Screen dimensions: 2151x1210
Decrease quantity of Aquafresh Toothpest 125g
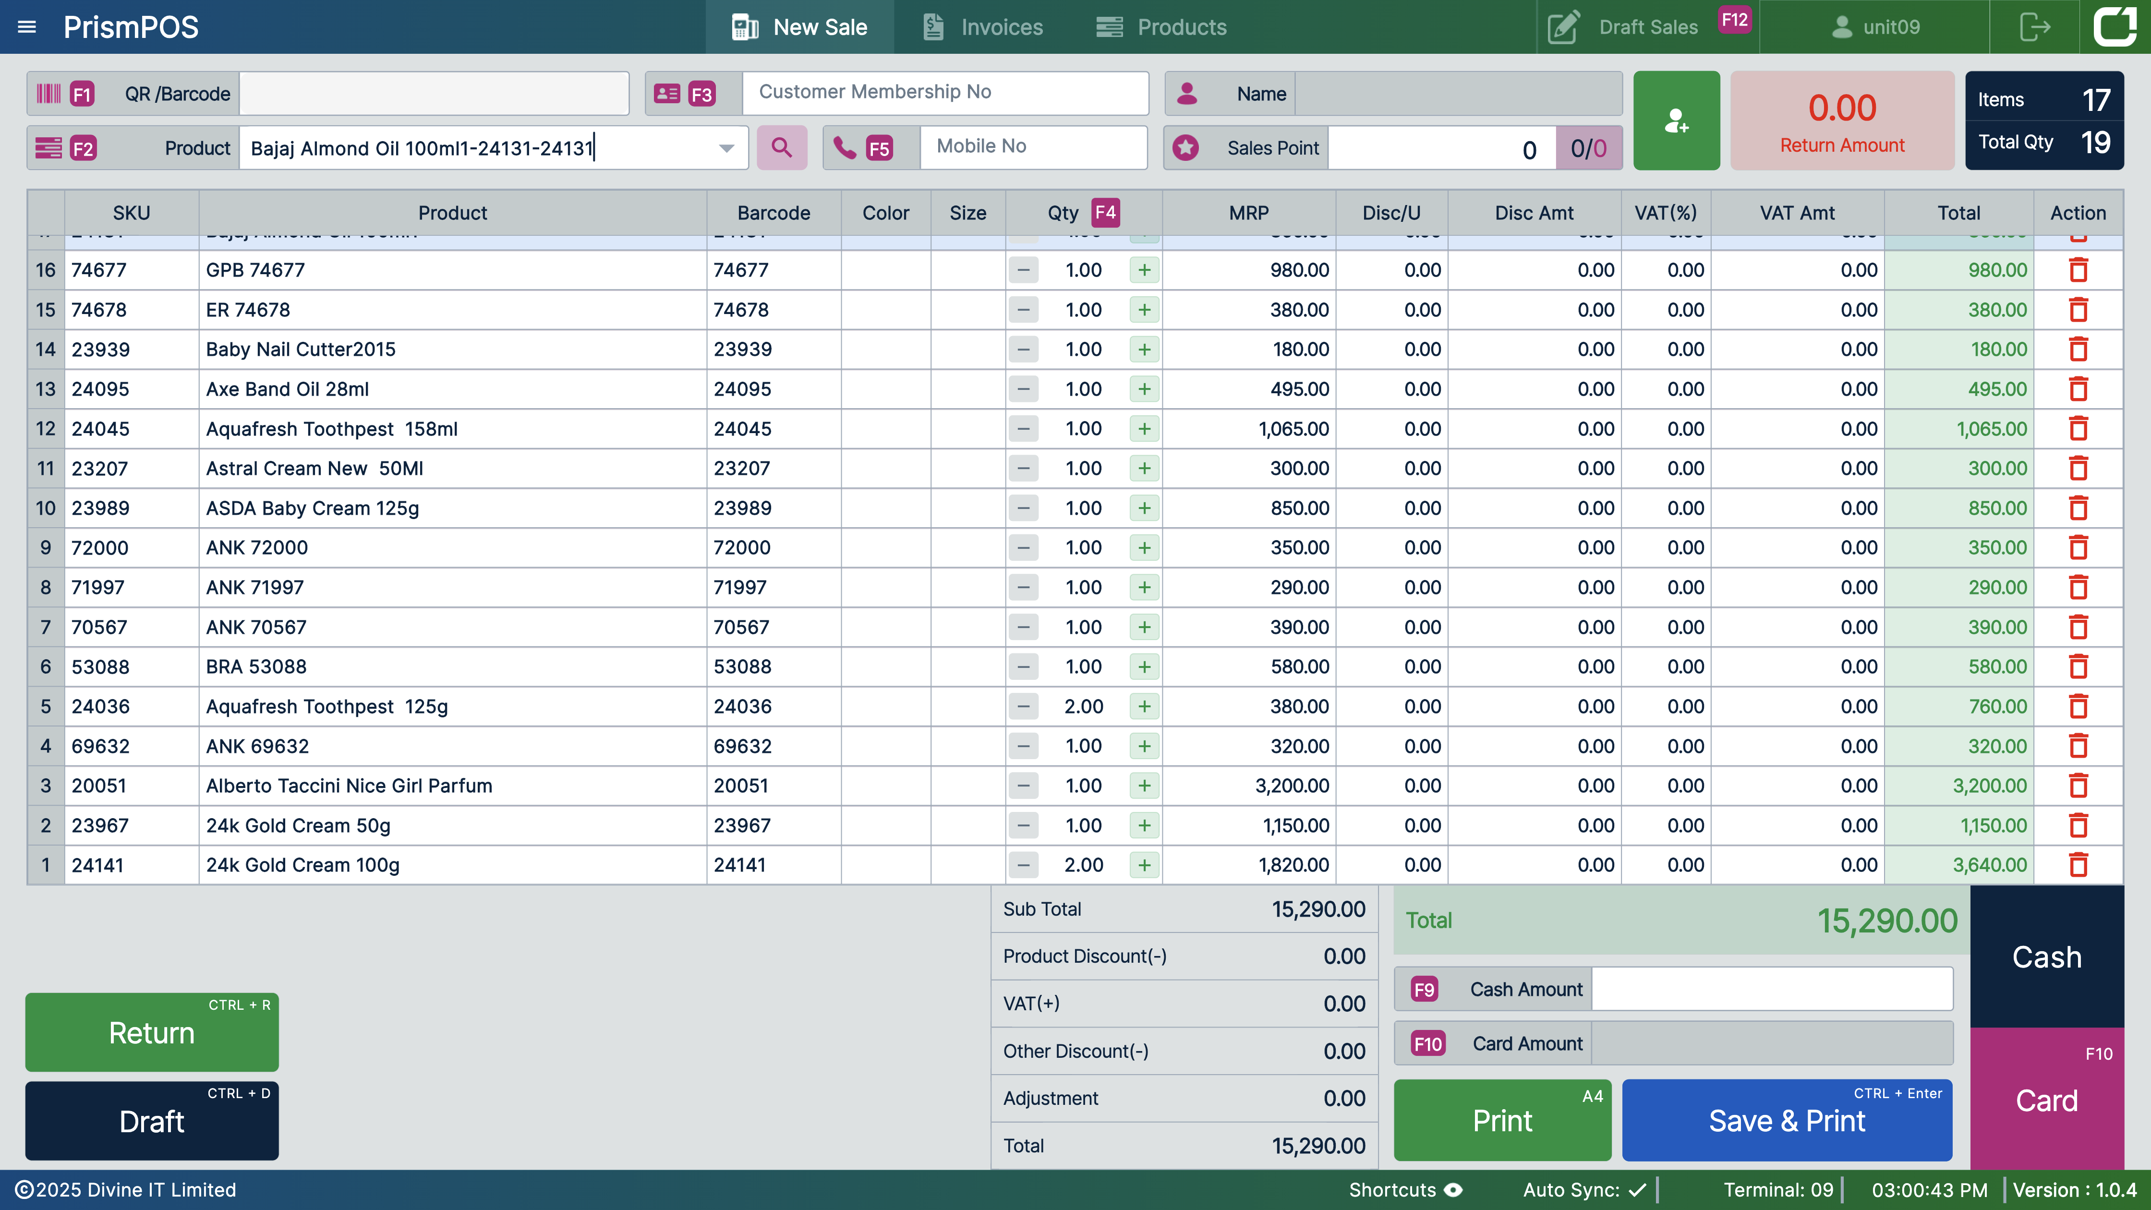coord(1023,706)
